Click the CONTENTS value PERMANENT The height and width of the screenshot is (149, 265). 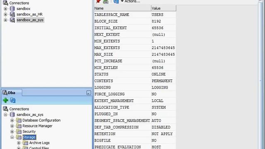[164, 81]
